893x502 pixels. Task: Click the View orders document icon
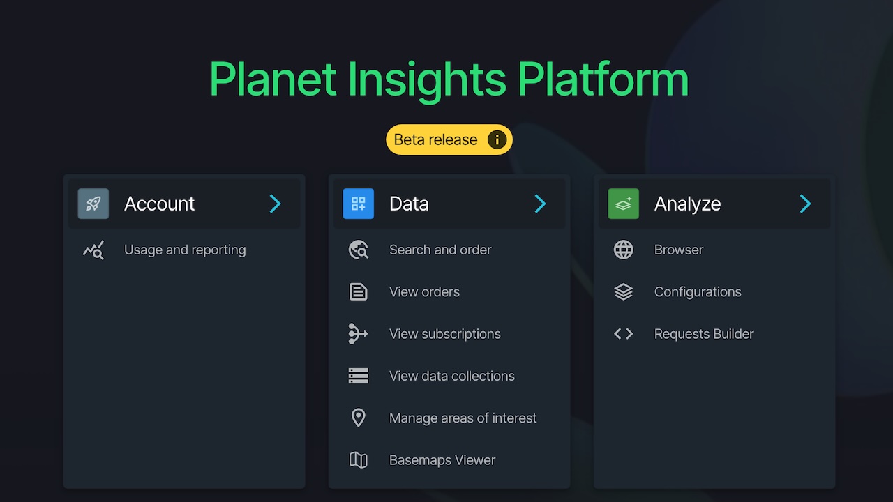point(358,291)
